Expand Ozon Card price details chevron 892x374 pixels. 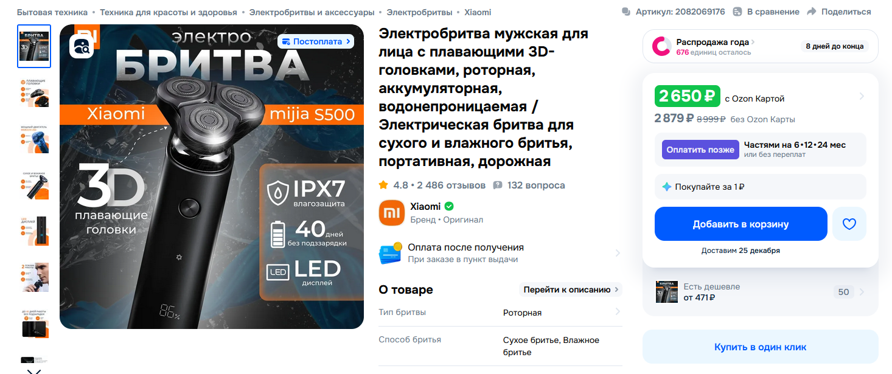861,96
